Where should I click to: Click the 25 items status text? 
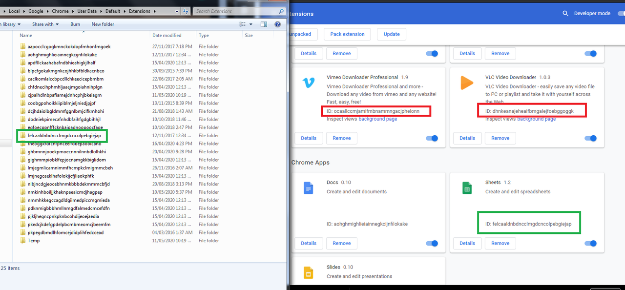coord(11,268)
